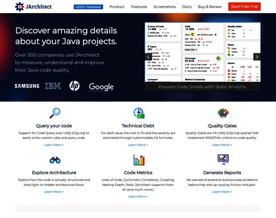Open Learn More under Technical Debt
The height and width of the screenshot is (218, 276).
pyautogui.click(x=138, y=145)
